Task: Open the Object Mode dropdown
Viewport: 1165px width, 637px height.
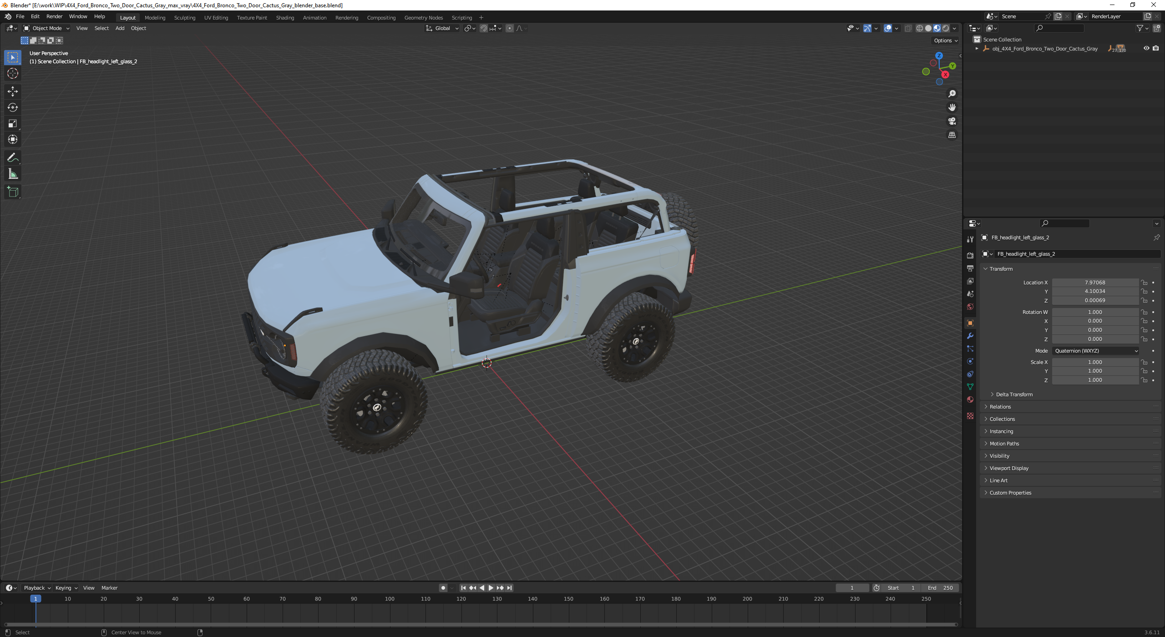Action: pyautogui.click(x=46, y=28)
